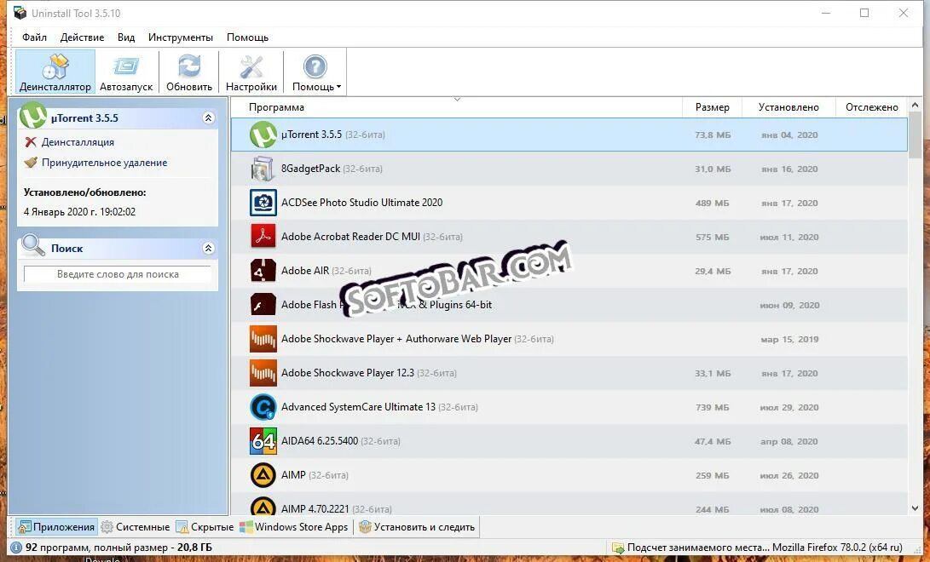Image resolution: width=930 pixels, height=562 pixels.
Task: Open the Деинсталлятор toolbar section
Action: point(55,72)
